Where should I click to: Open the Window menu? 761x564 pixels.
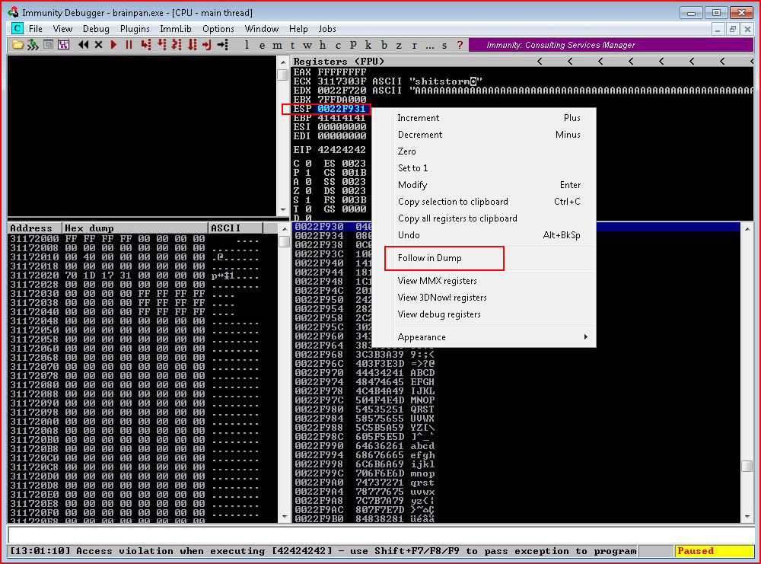tap(262, 29)
